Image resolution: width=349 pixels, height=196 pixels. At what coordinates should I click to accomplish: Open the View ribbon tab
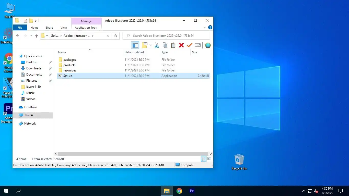(64, 28)
